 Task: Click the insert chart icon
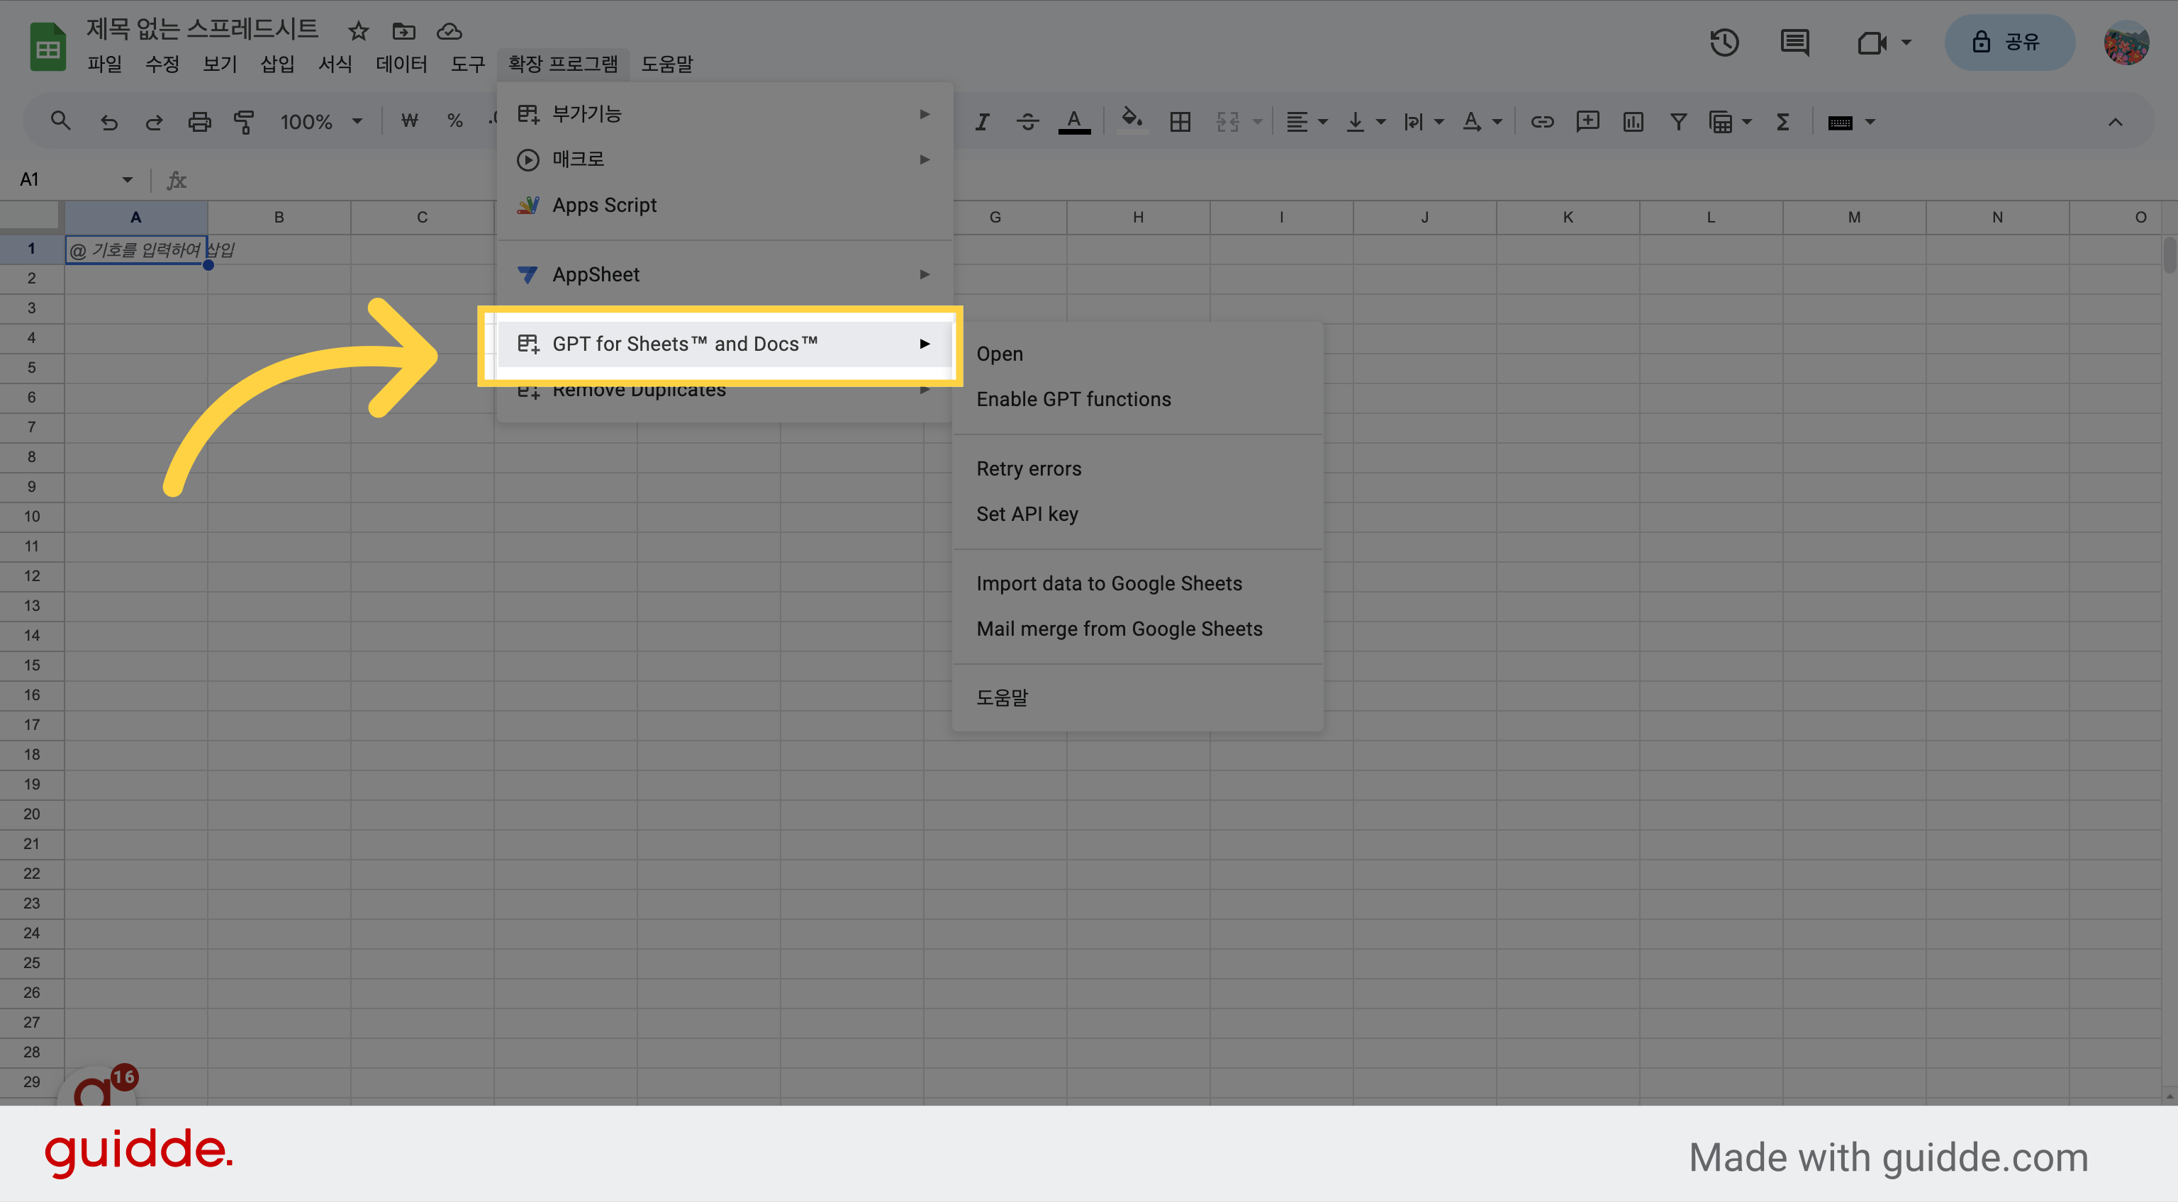(1633, 123)
